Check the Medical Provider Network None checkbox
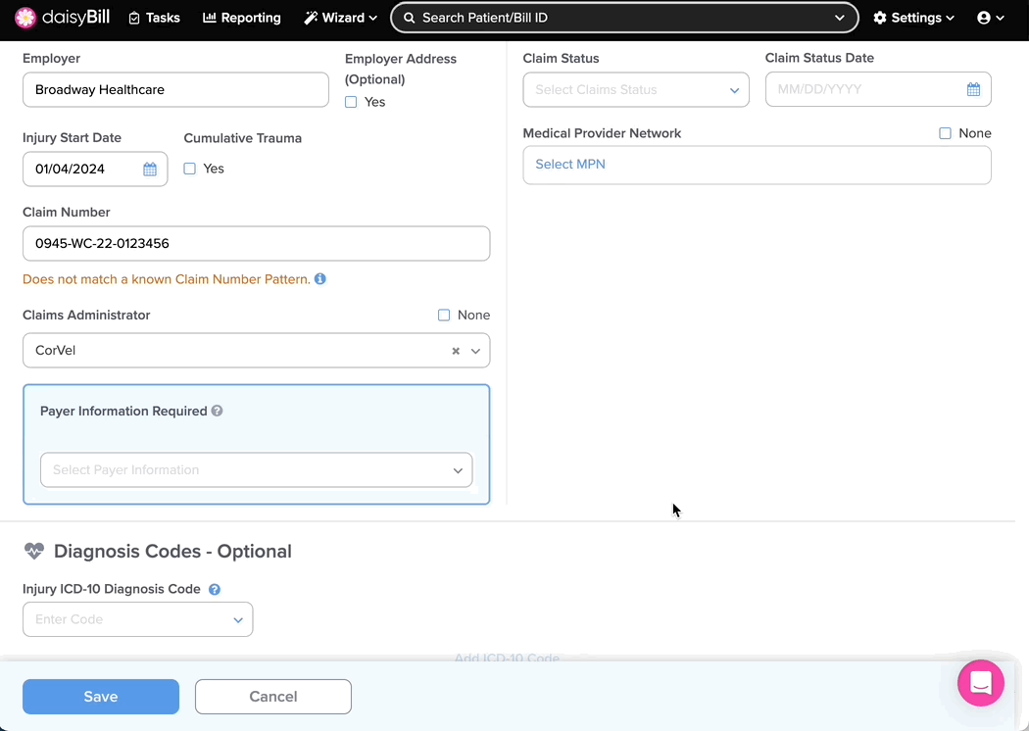The image size is (1029, 731). [x=945, y=133]
